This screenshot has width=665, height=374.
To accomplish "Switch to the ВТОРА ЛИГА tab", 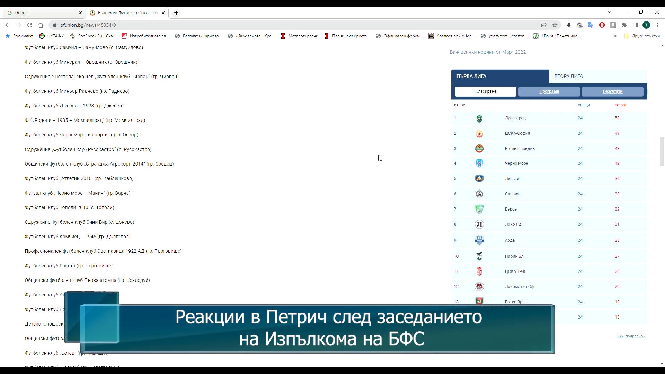I will coord(568,76).
